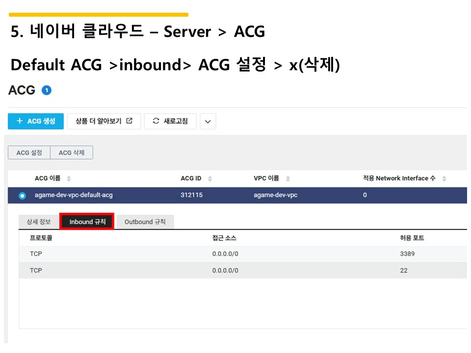
Task: Expand the chevron dropdown next to 새로고침
Action: point(208,121)
